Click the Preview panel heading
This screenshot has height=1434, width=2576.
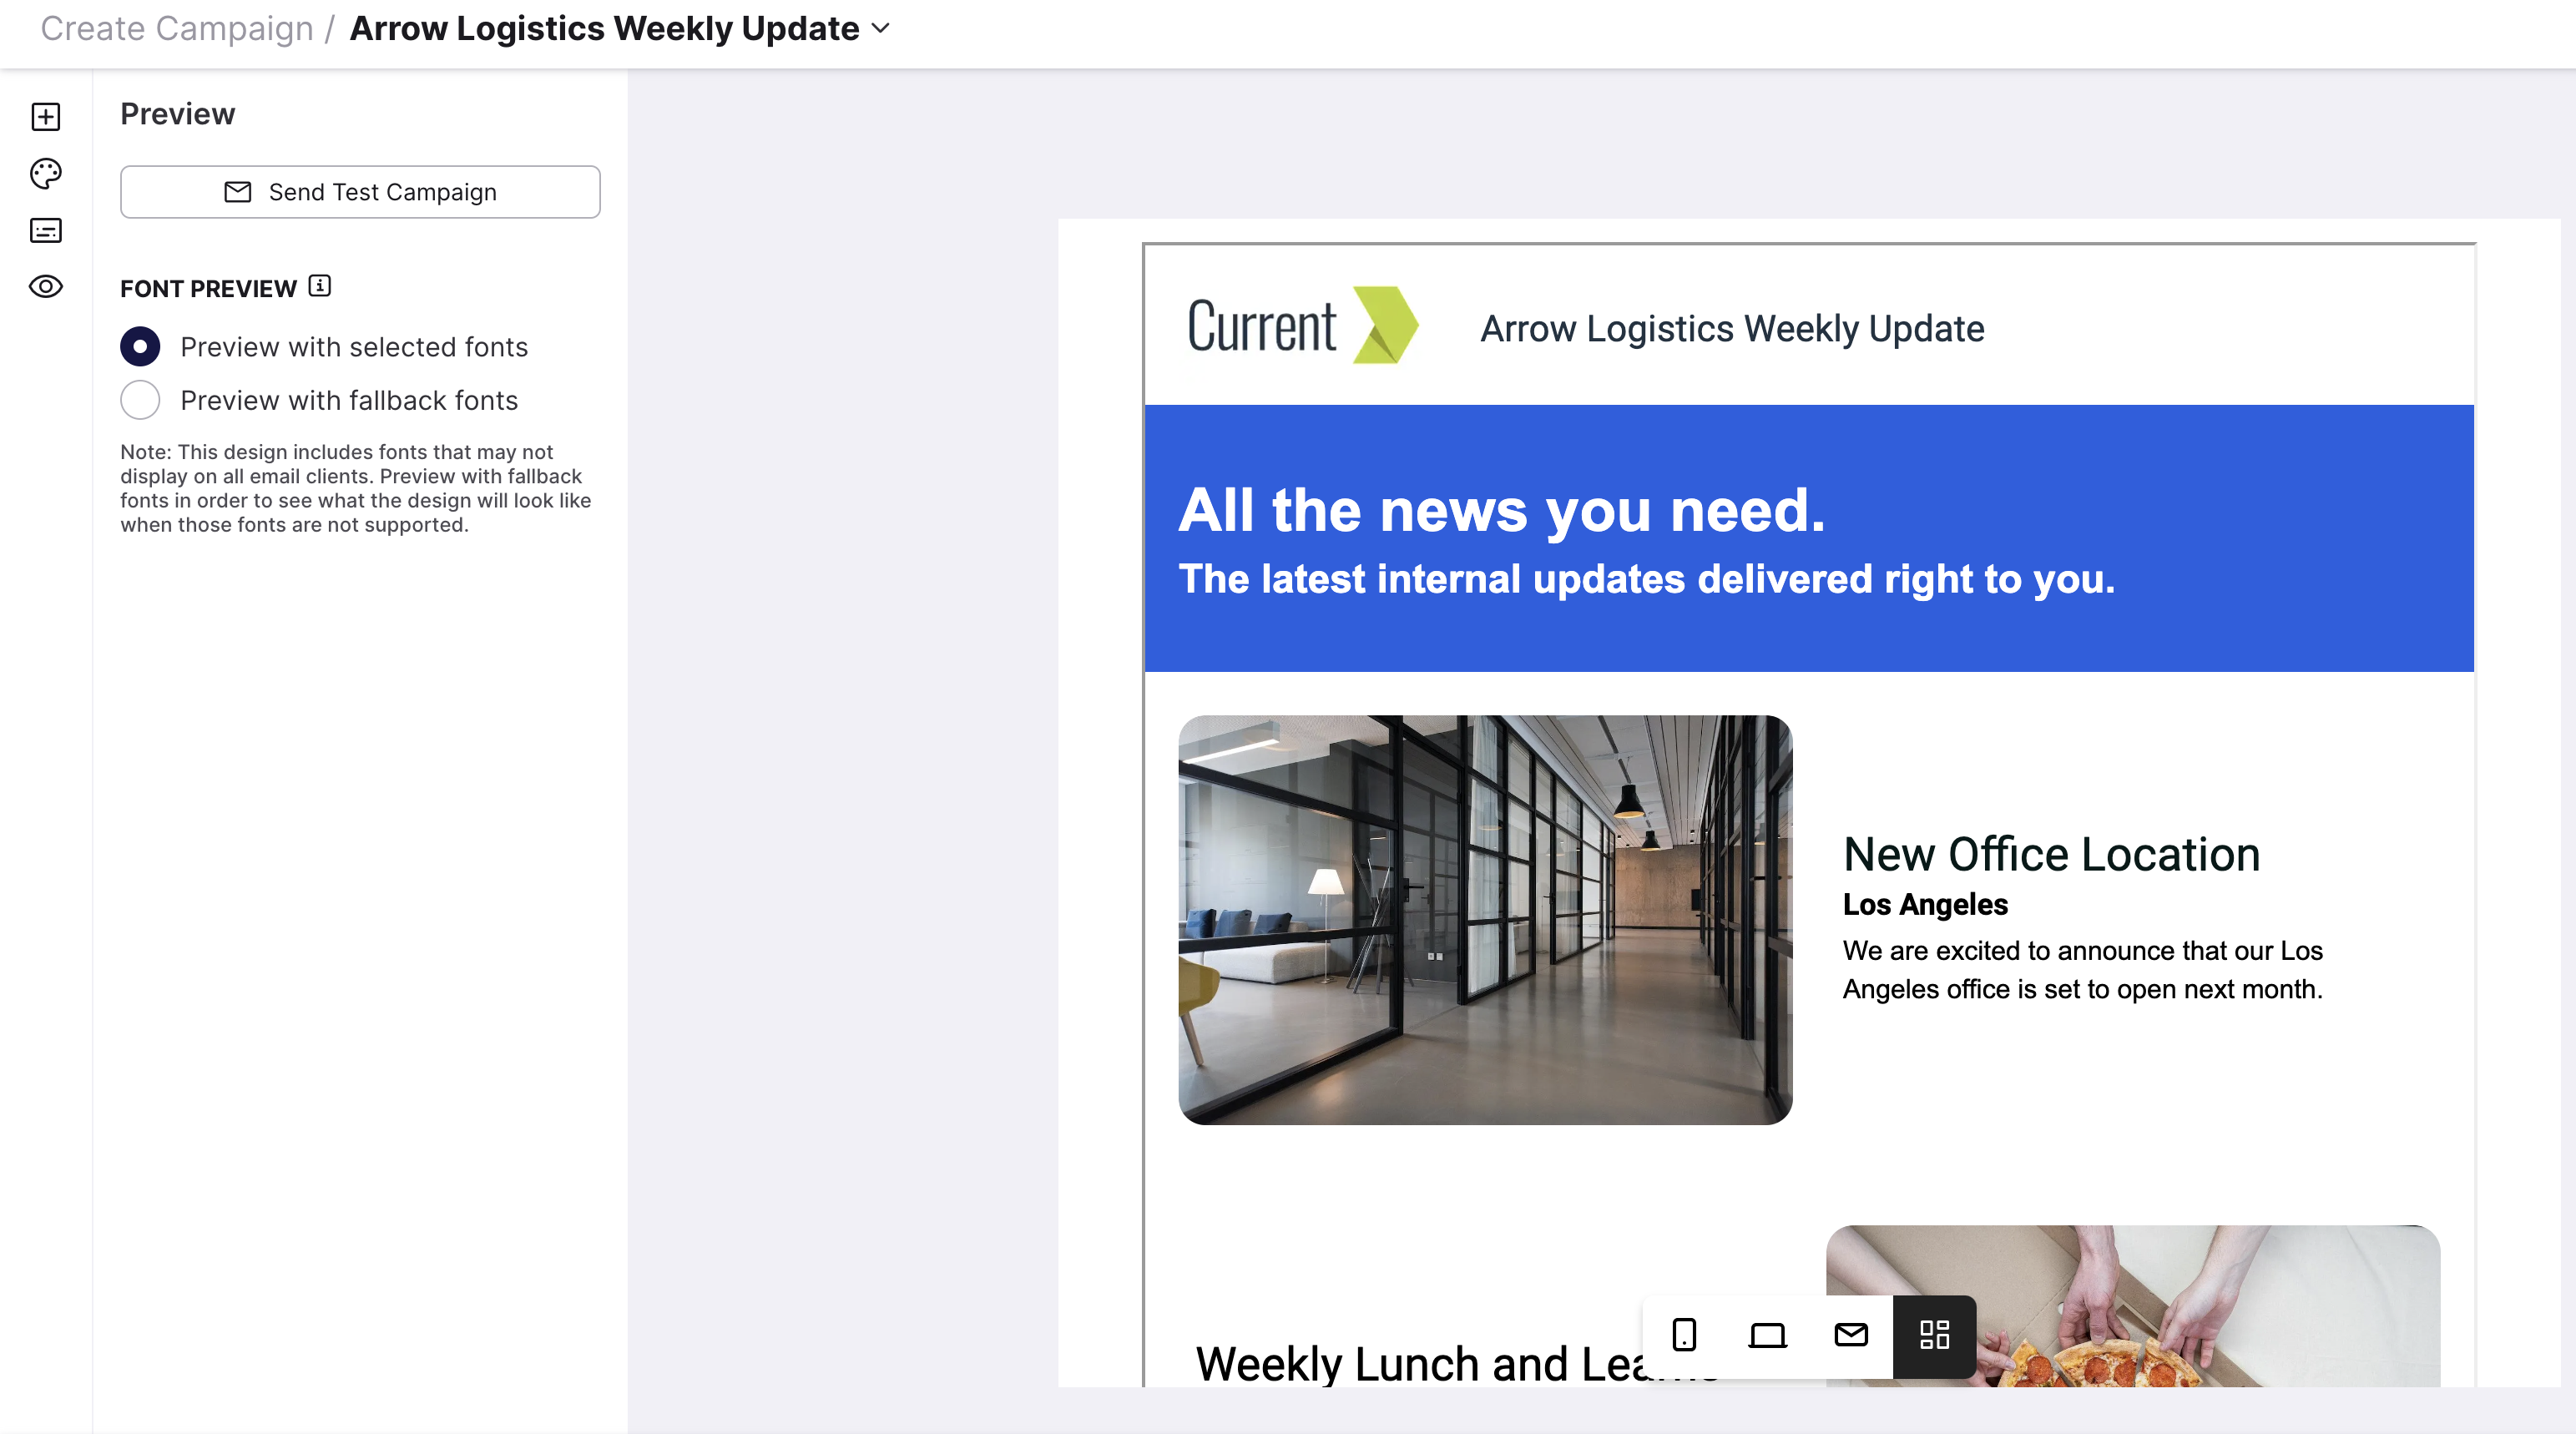coord(178,114)
